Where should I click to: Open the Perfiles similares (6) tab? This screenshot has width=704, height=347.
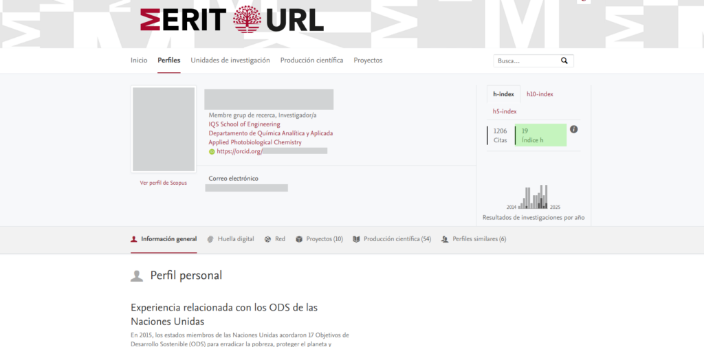click(474, 239)
